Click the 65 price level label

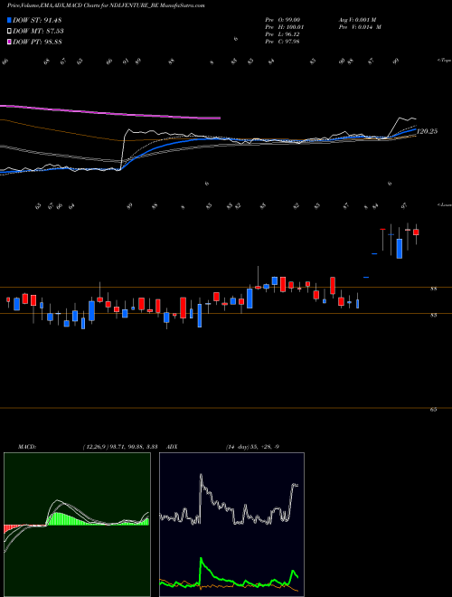pos(433,410)
